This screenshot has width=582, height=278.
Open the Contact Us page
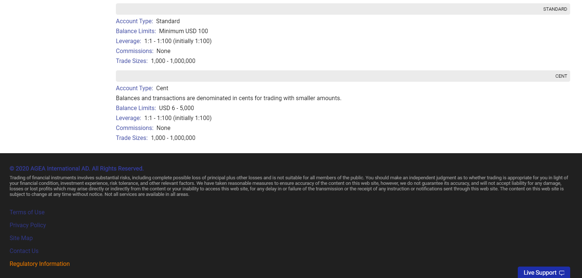click(x=24, y=251)
